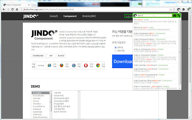Select Calendar in the demo list
The image size is (192, 120).
click(x=37, y=98)
